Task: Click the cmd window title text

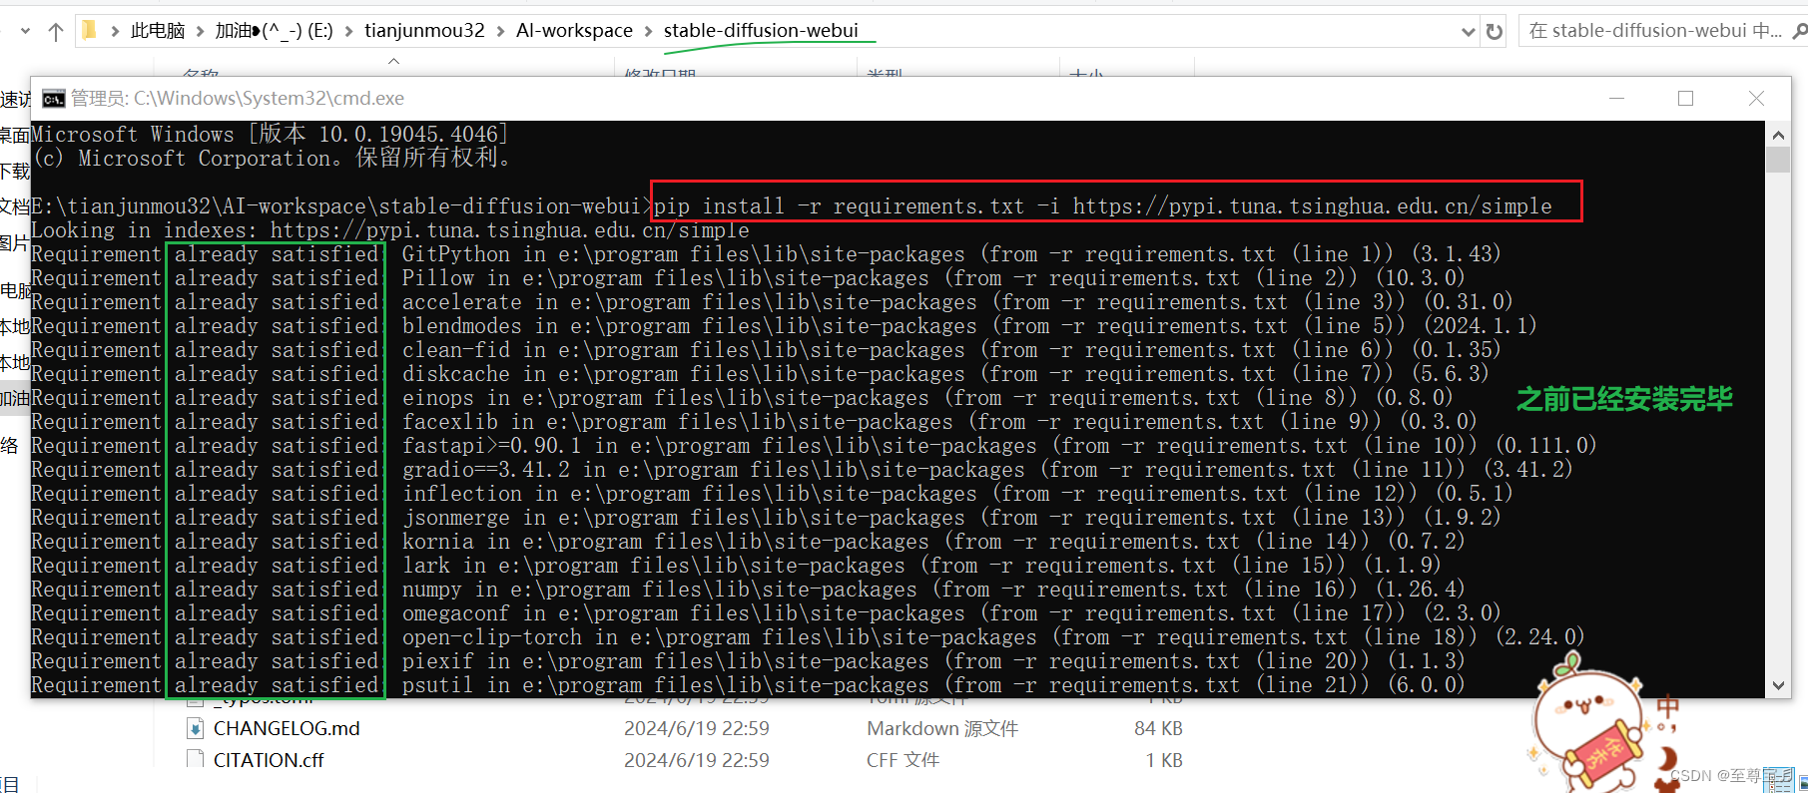Action: [x=238, y=98]
